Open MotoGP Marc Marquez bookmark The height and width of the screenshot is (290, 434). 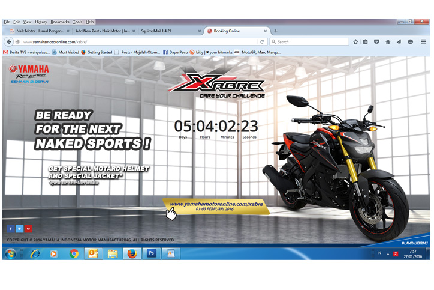click(258, 52)
